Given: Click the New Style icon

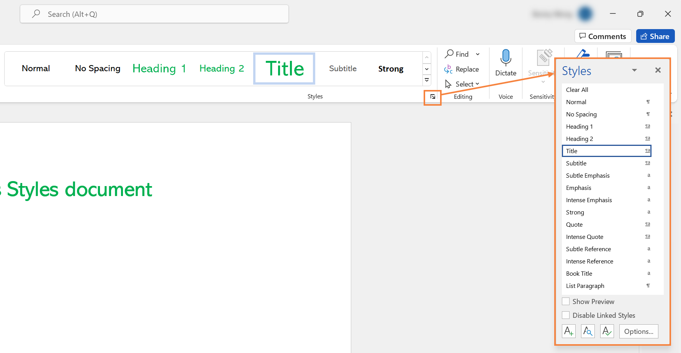Looking at the screenshot, I should click(569, 331).
